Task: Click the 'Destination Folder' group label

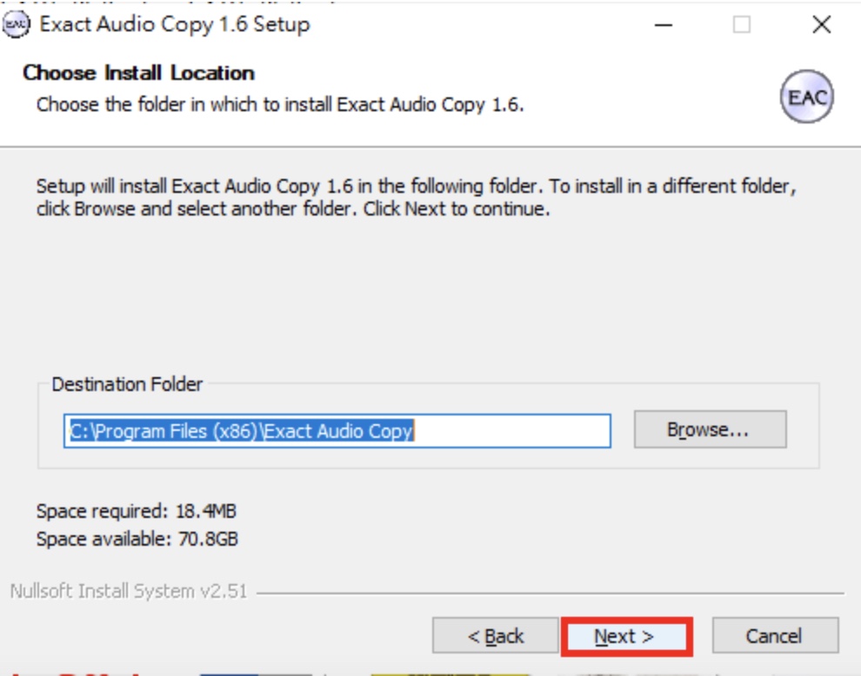Action: point(127,384)
